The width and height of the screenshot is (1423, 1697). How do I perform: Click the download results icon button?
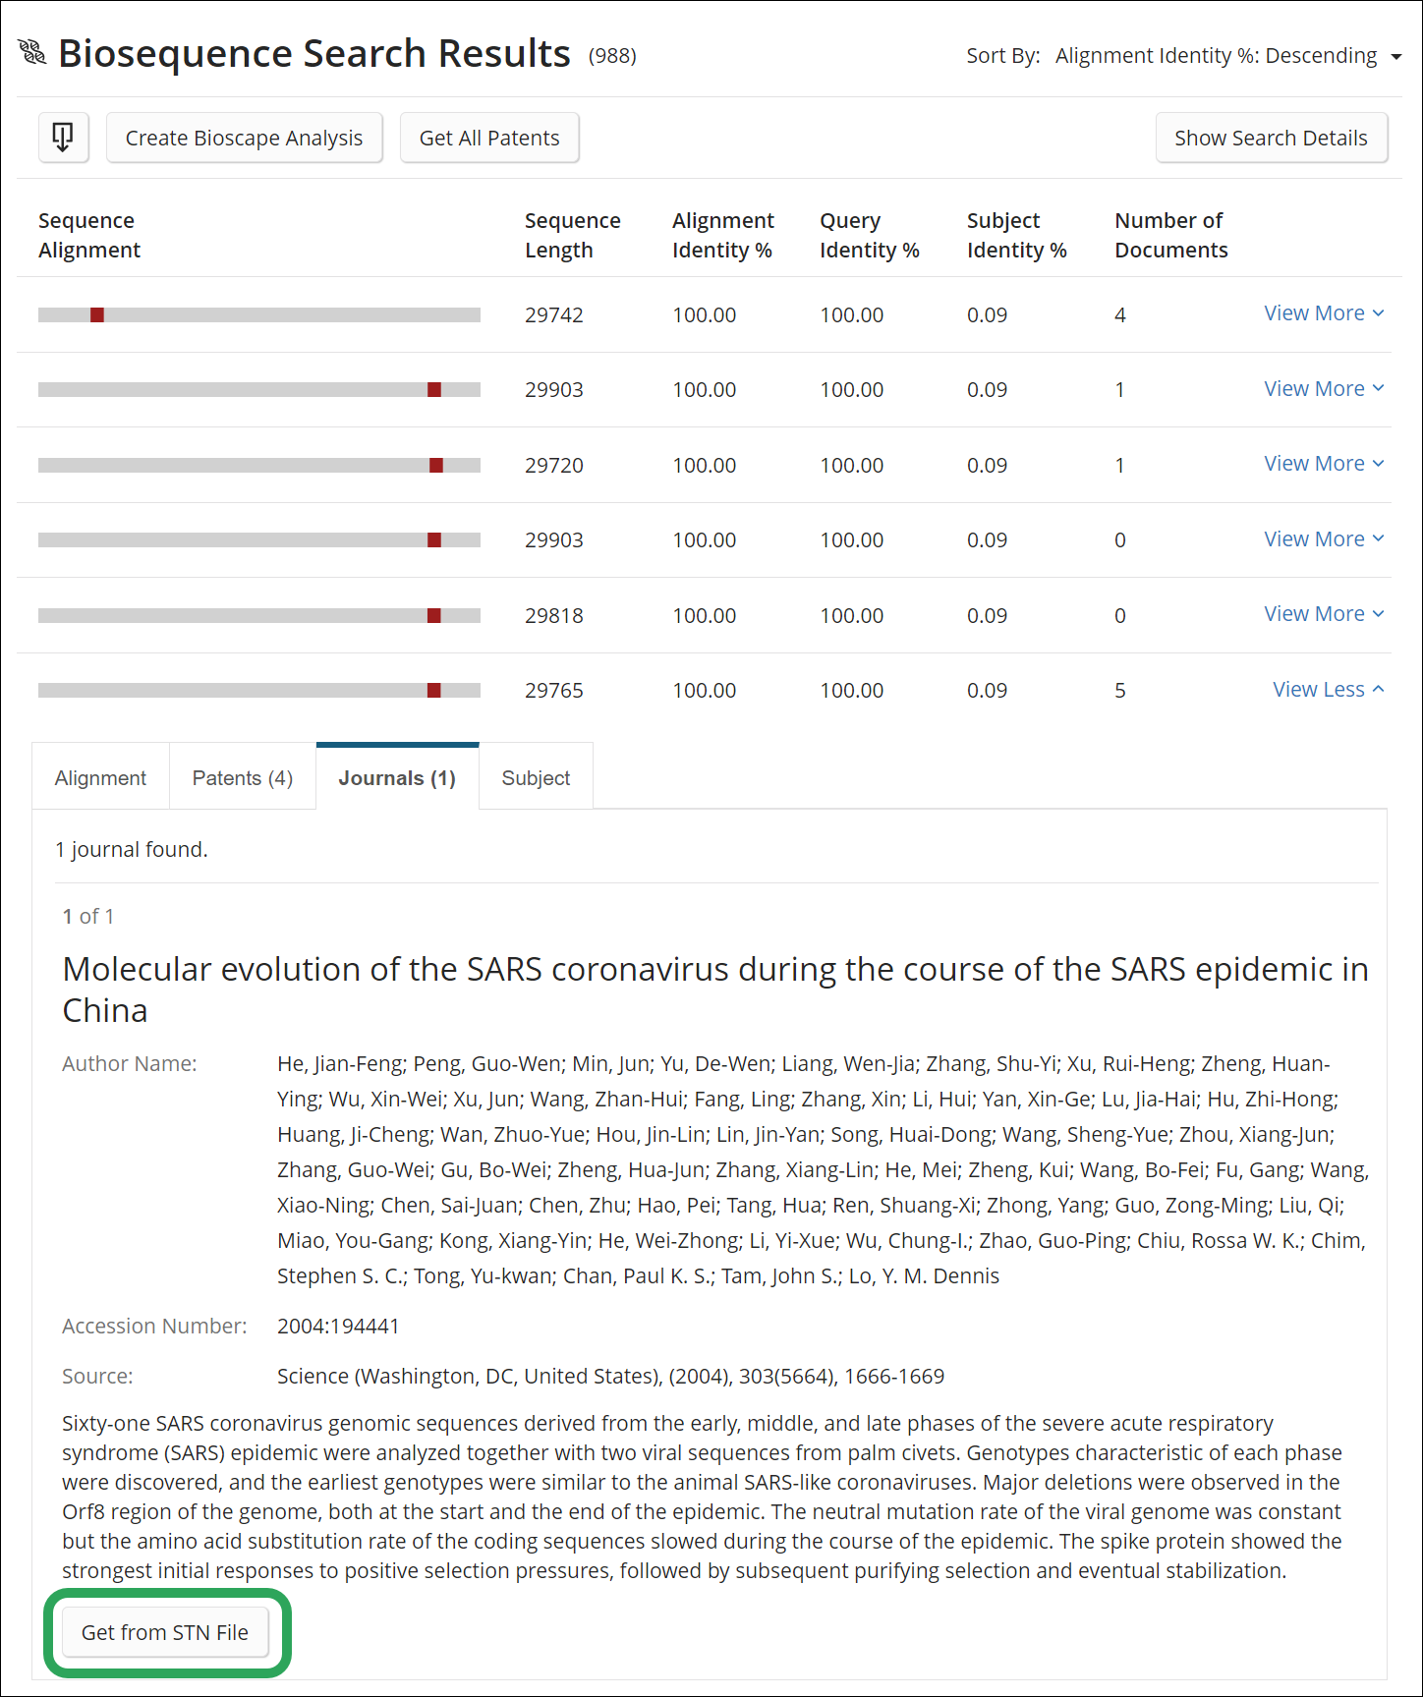(63, 138)
